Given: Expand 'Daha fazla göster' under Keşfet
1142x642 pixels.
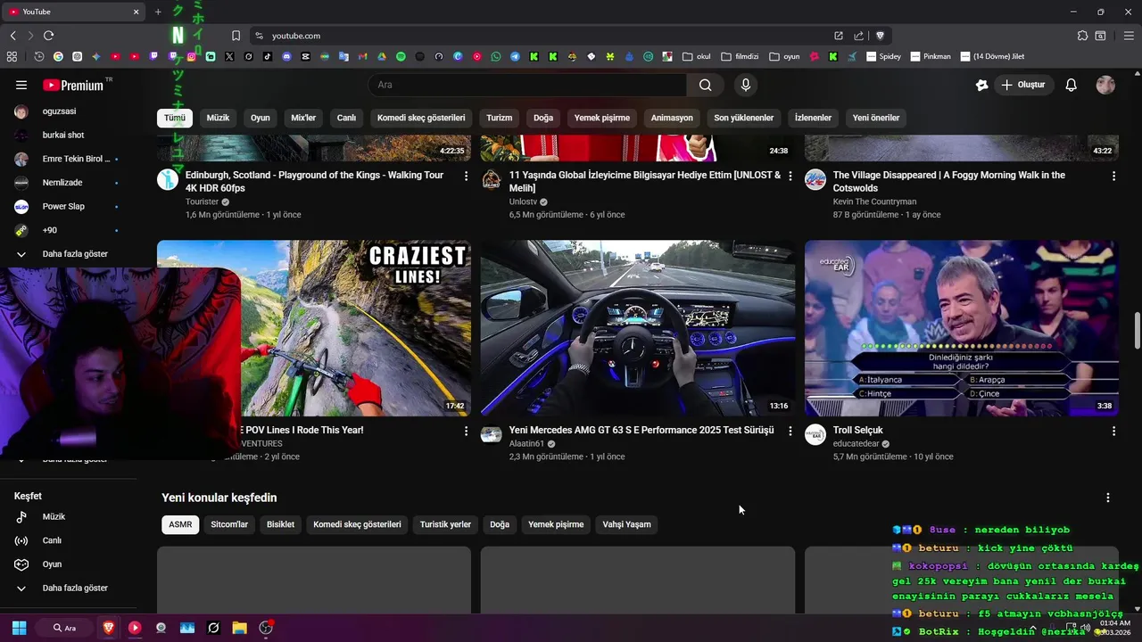Looking at the screenshot, I should pyautogui.click(x=68, y=588).
